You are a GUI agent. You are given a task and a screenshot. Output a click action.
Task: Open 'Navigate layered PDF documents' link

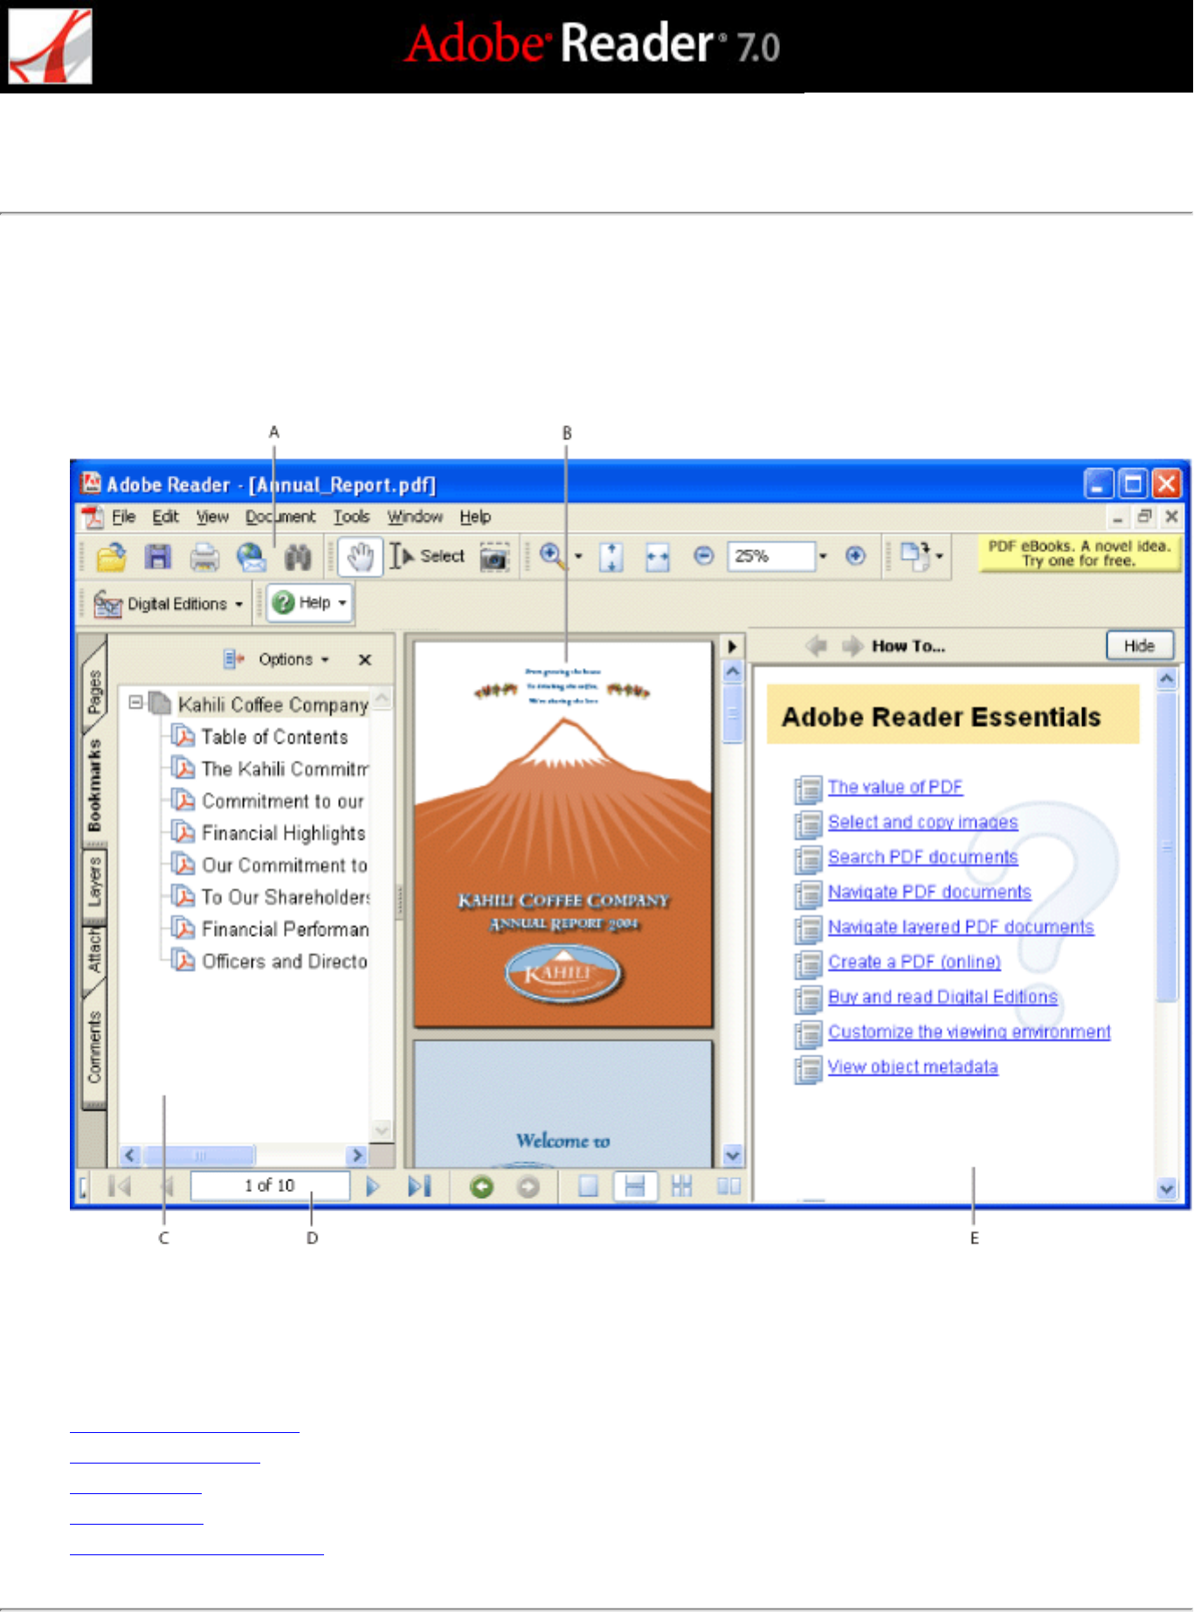tap(961, 927)
